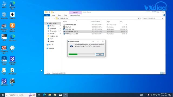This screenshot has width=173, height=97.
Task: Click the Refresh icon in address bar
Action: click(140, 18)
